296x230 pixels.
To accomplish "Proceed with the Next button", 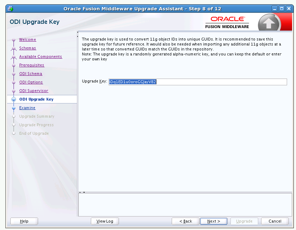I will pos(213,221).
